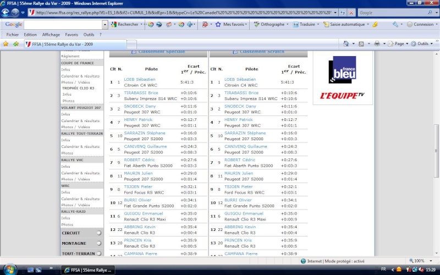Viewport: 440px width, 275px height.
Task: Open the Favorites Center star icon
Action: pyautogui.click(x=5, y=44)
